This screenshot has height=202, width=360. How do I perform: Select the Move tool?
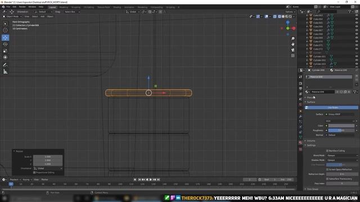coord(5,38)
